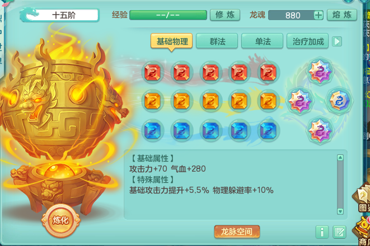The width and height of the screenshot is (370, 246).
Task: Select the 单法 tab
Action: (262, 41)
